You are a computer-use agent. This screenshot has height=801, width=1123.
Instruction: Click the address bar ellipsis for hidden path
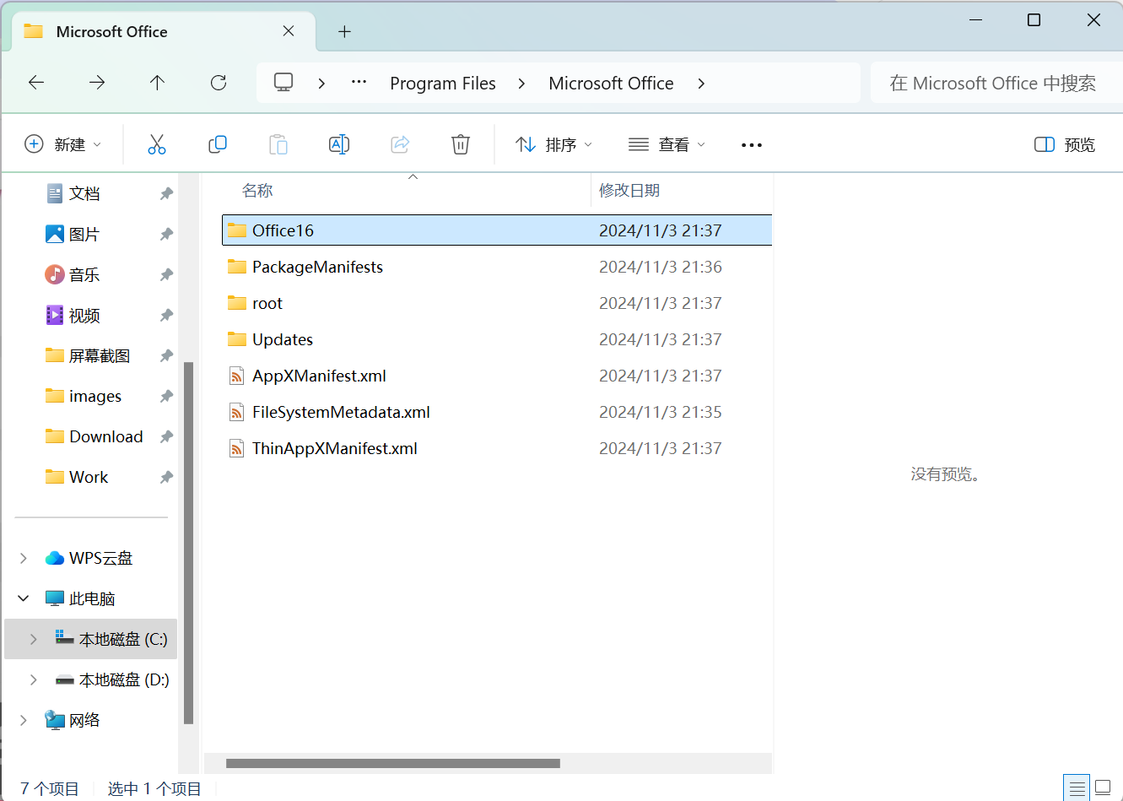click(x=359, y=83)
